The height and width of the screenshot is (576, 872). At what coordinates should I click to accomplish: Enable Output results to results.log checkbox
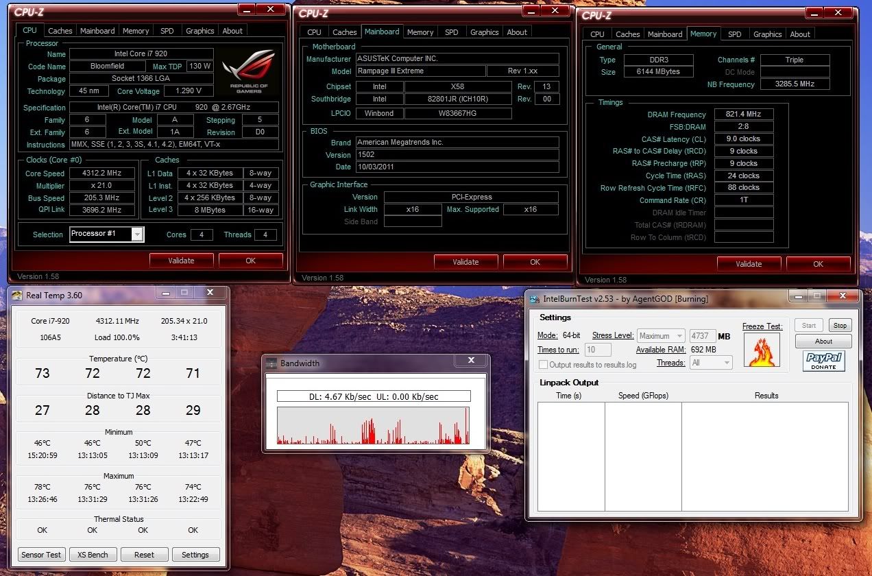coord(544,365)
